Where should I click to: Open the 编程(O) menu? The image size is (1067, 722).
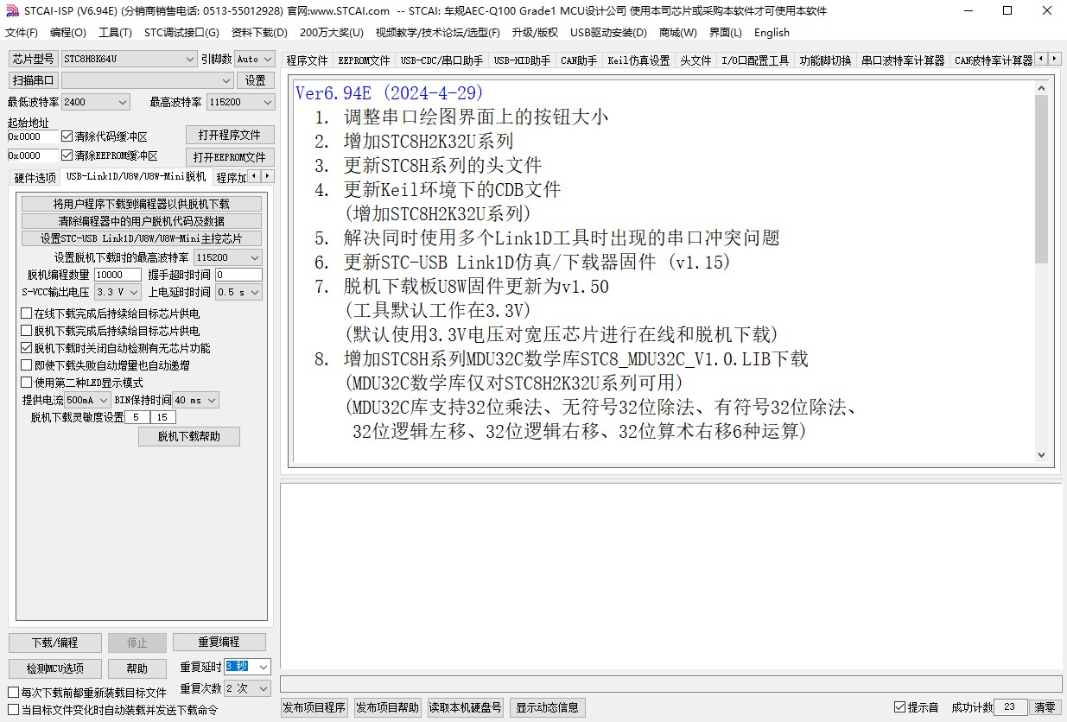(x=68, y=33)
